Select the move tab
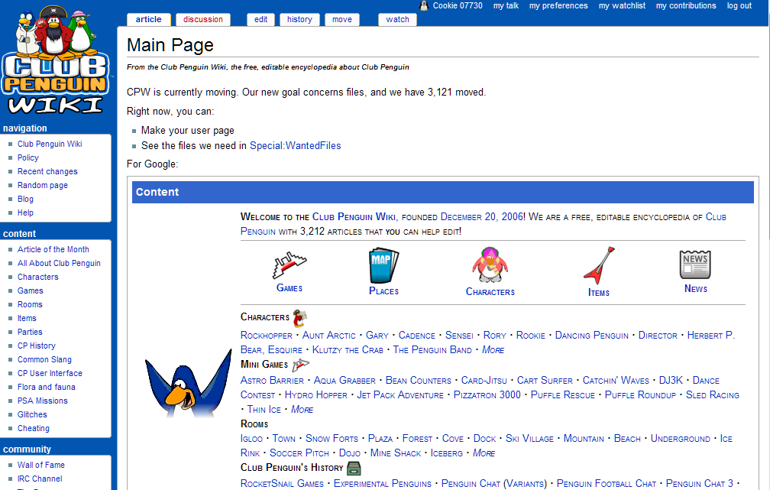The width and height of the screenshot is (770, 490). click(341, 20)
